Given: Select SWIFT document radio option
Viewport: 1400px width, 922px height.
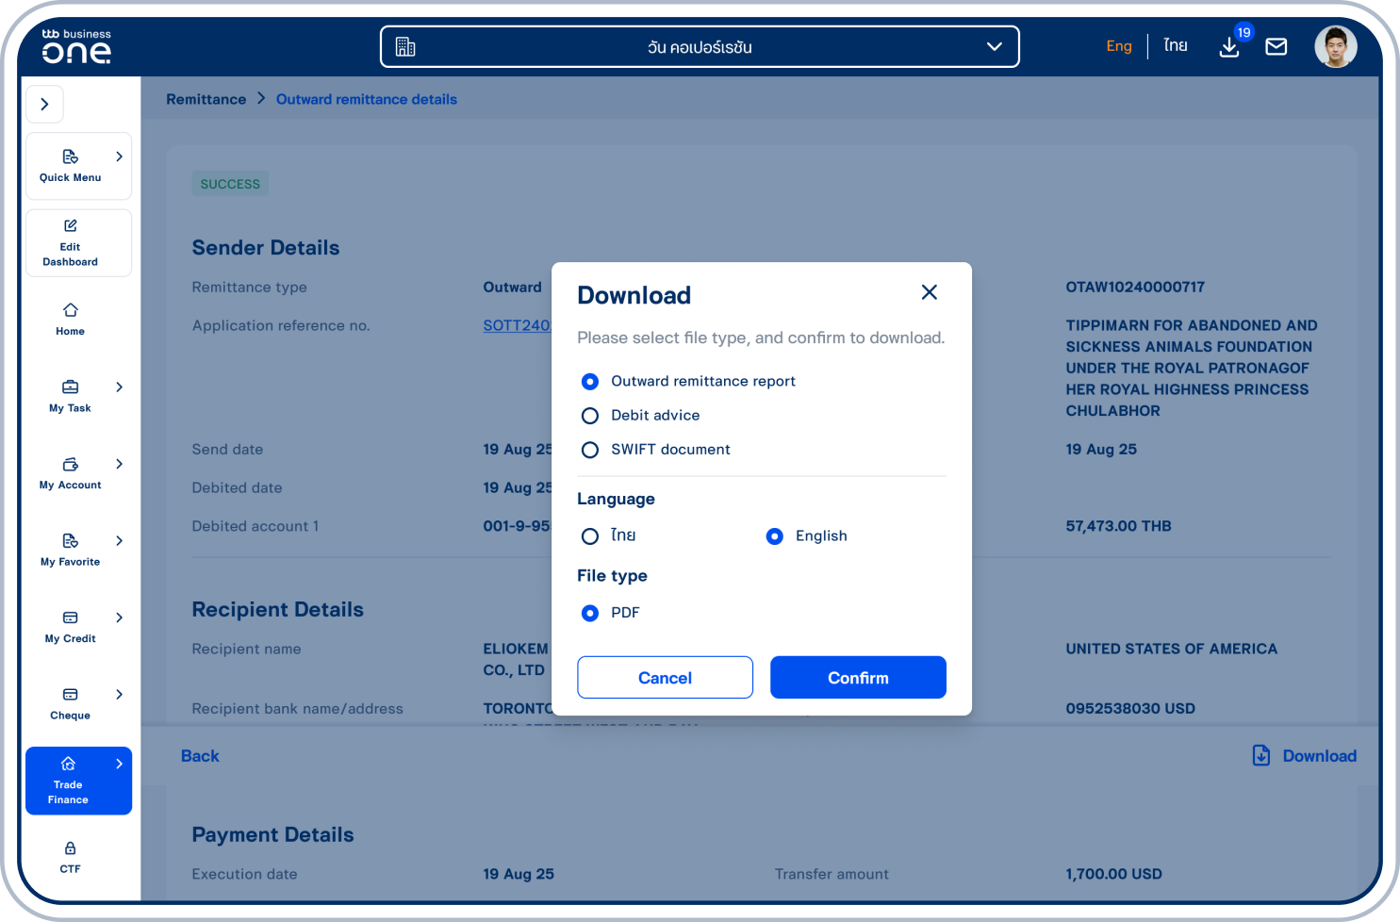Looking at the screenshot, I should tap(590, 450).
